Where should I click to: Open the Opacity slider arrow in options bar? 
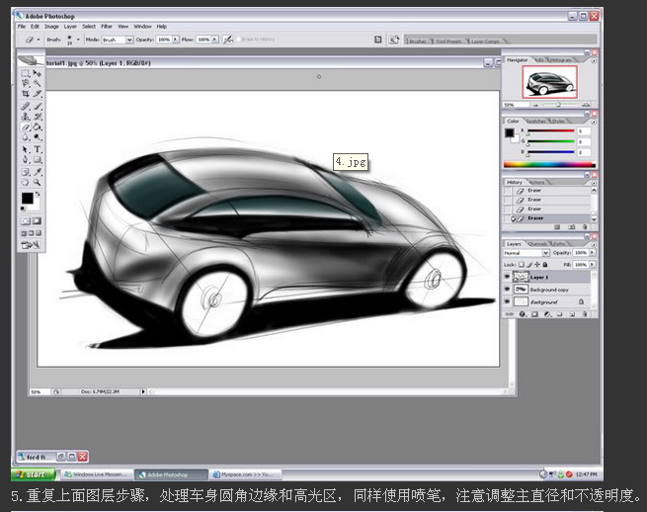176,40
